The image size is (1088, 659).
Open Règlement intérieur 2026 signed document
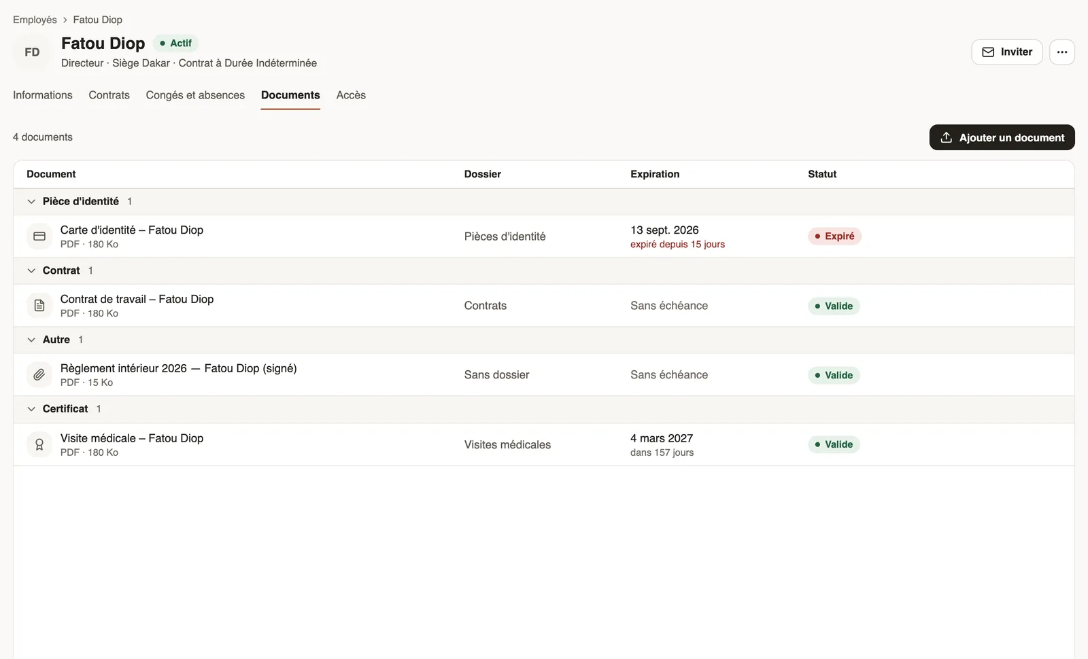(x=178, y=368)
